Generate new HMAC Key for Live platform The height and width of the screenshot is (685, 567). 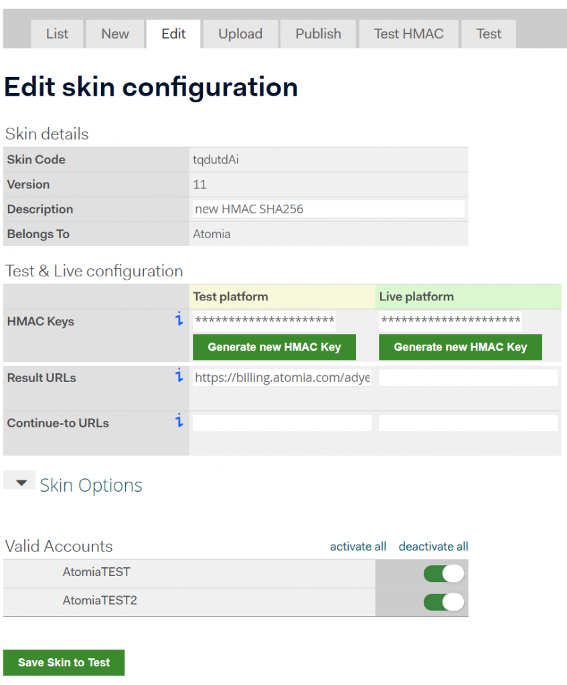[460, 347]
